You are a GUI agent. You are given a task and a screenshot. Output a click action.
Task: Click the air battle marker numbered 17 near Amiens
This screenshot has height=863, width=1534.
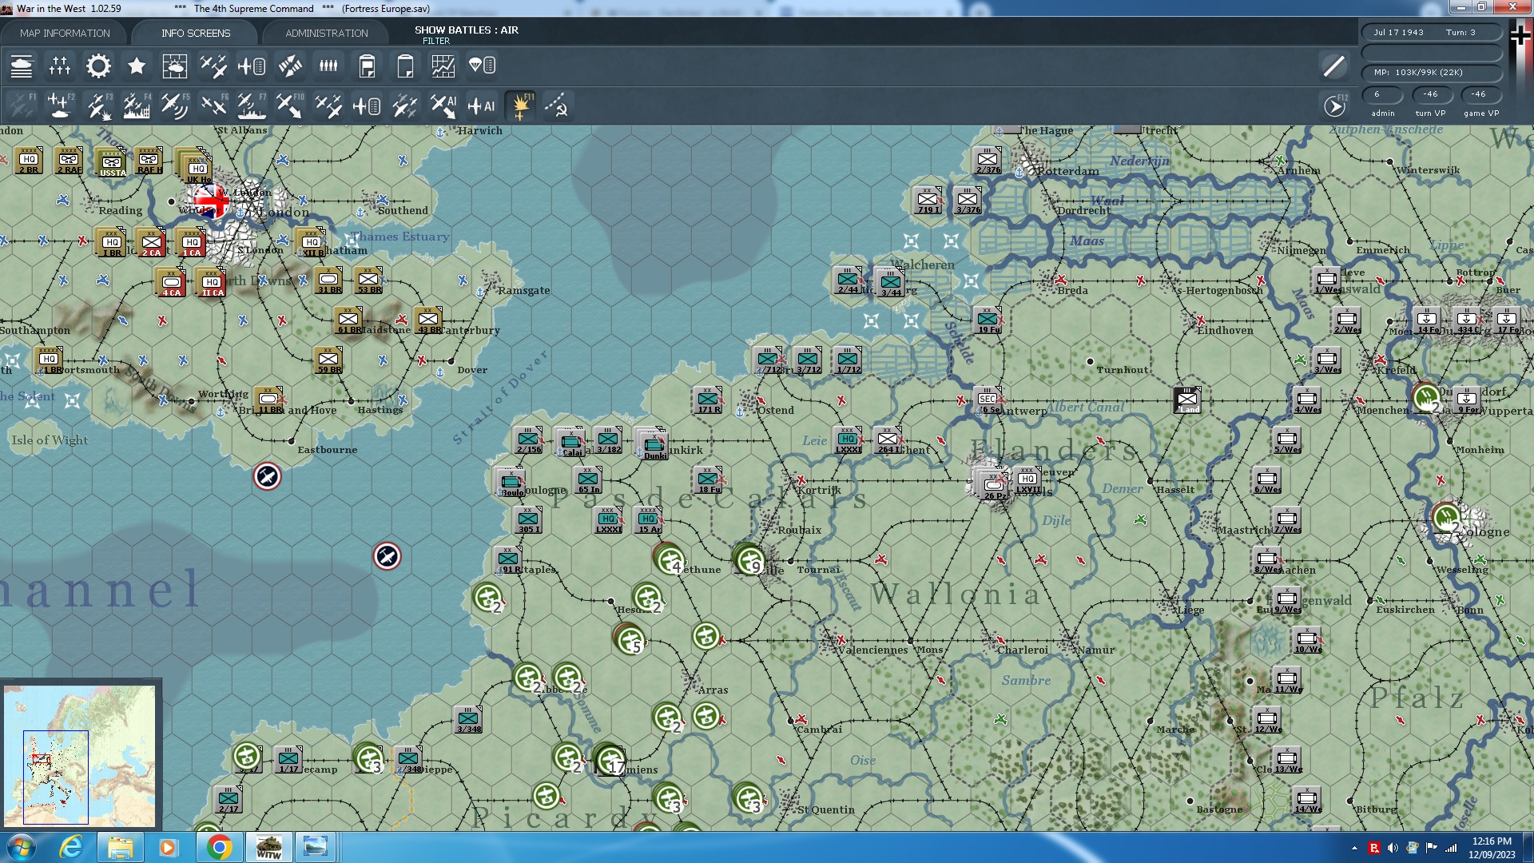[611, 760]
